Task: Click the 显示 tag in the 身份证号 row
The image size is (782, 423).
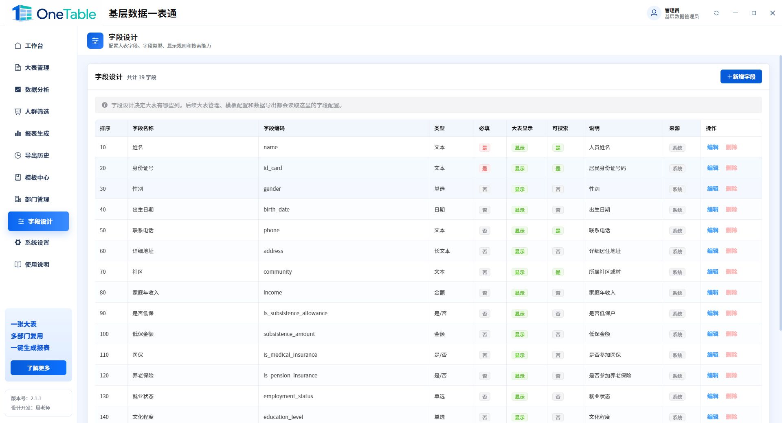Action: (x=520, y=168)
